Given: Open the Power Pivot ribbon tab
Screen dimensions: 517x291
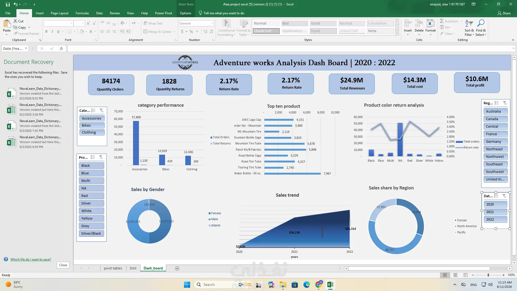Looking at the screenshot, I should point(163,13).
